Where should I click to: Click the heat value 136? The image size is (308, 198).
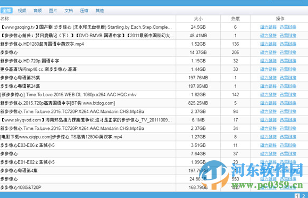[235, 44]
